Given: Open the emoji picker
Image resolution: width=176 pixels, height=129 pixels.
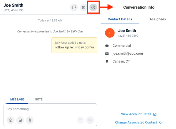Looking at the screenshot, I should (11, 120).
